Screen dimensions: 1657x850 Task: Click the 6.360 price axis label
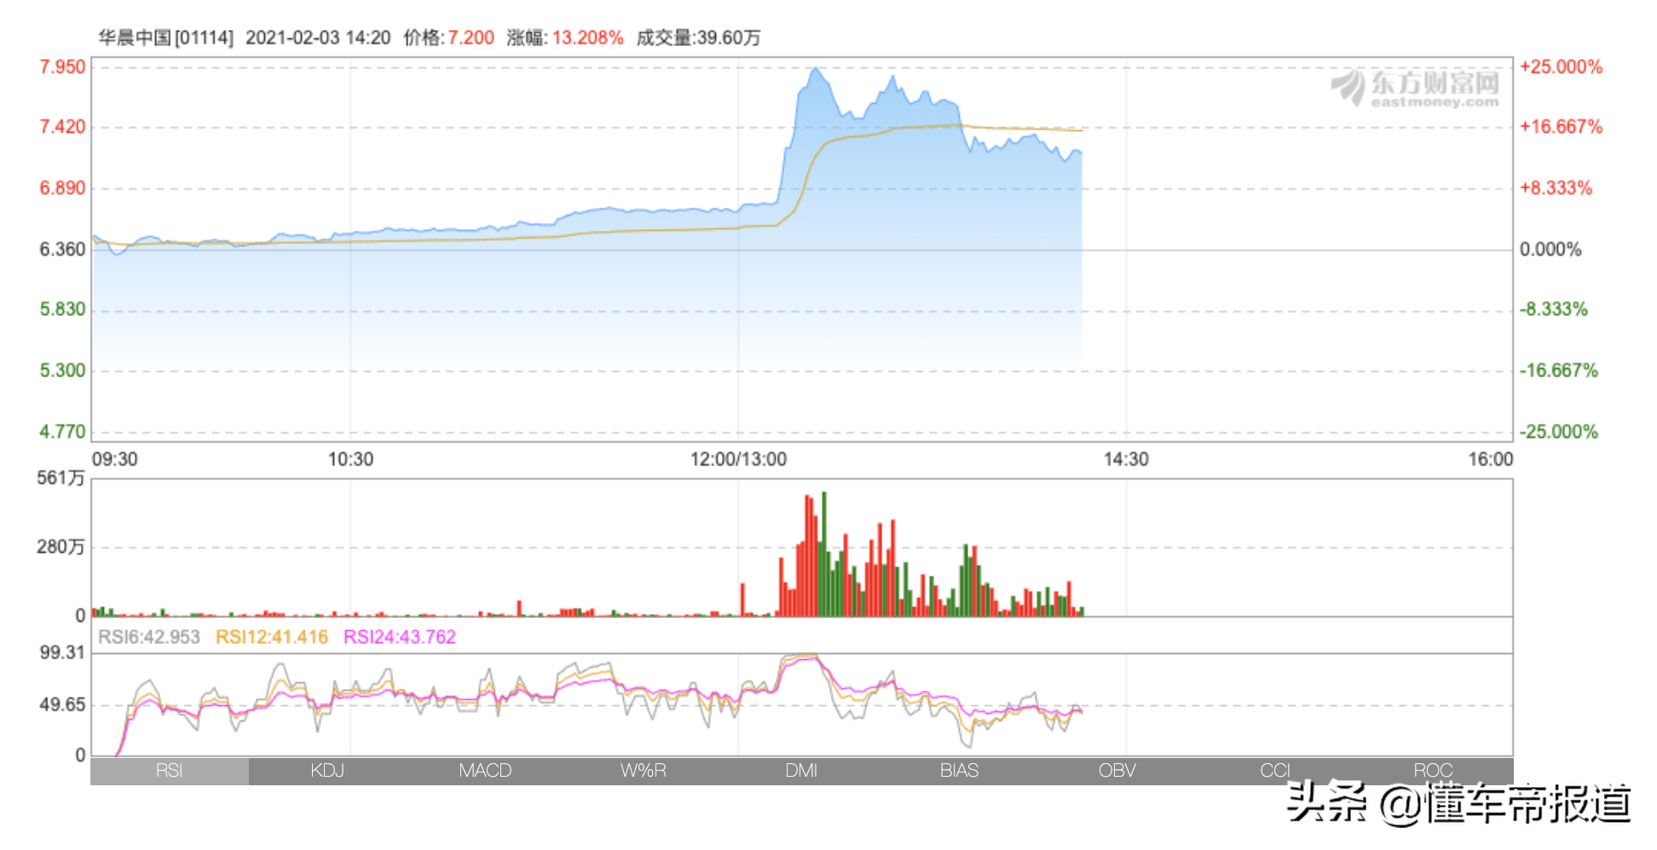pos(63,250)
